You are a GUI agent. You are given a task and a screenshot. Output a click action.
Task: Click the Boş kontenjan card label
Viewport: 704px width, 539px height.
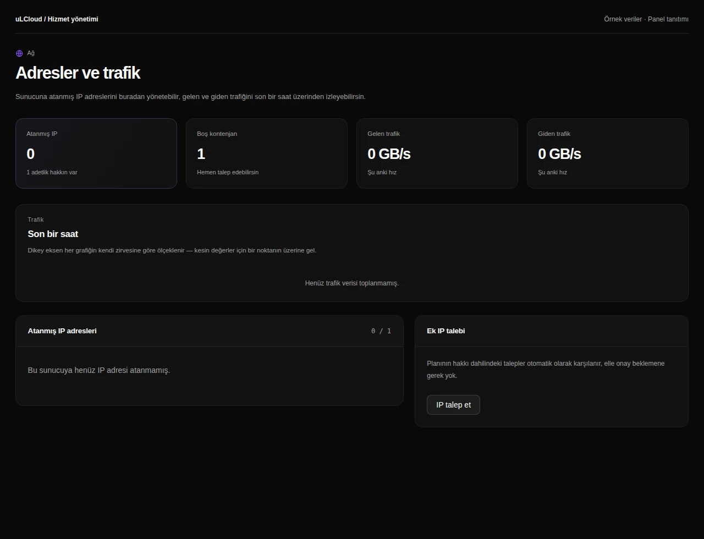tap(217, 134)
